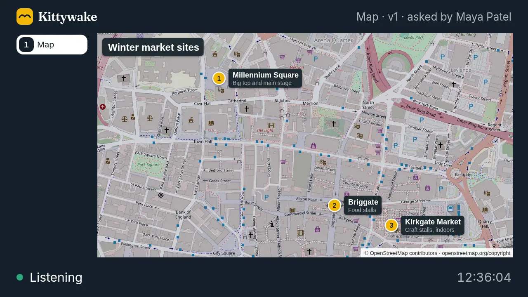The height and width of the screenshot is (297, 528).
Task: Click the Quarry Hill map label
Action: (x=485, y=224)
